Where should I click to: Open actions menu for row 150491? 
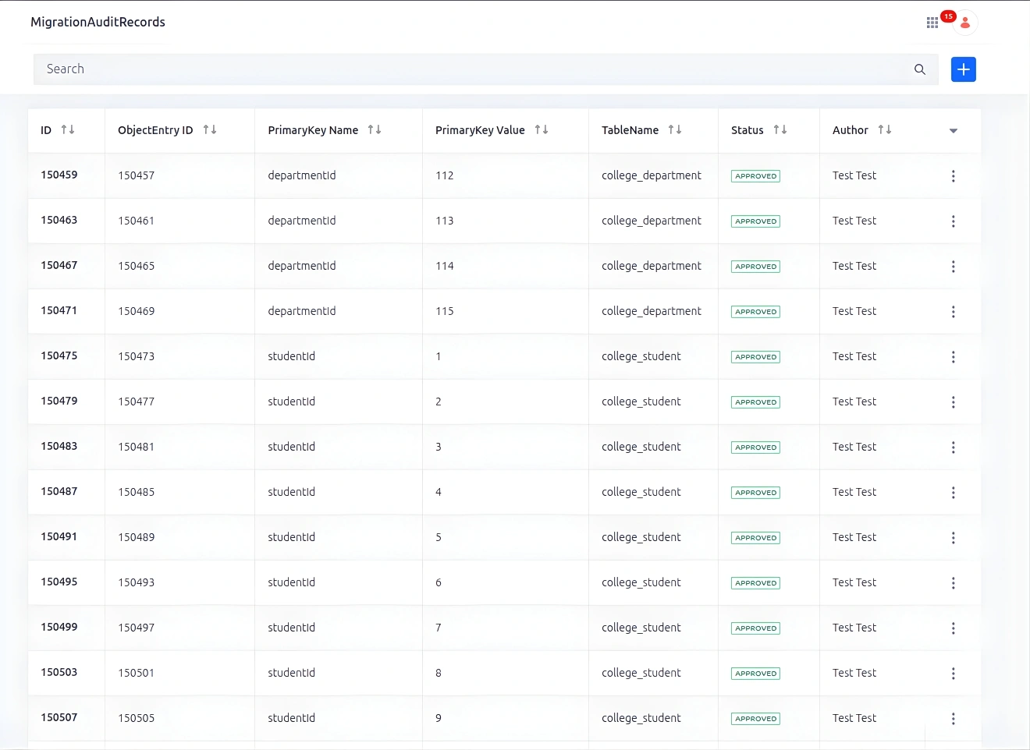coord(954,538)
